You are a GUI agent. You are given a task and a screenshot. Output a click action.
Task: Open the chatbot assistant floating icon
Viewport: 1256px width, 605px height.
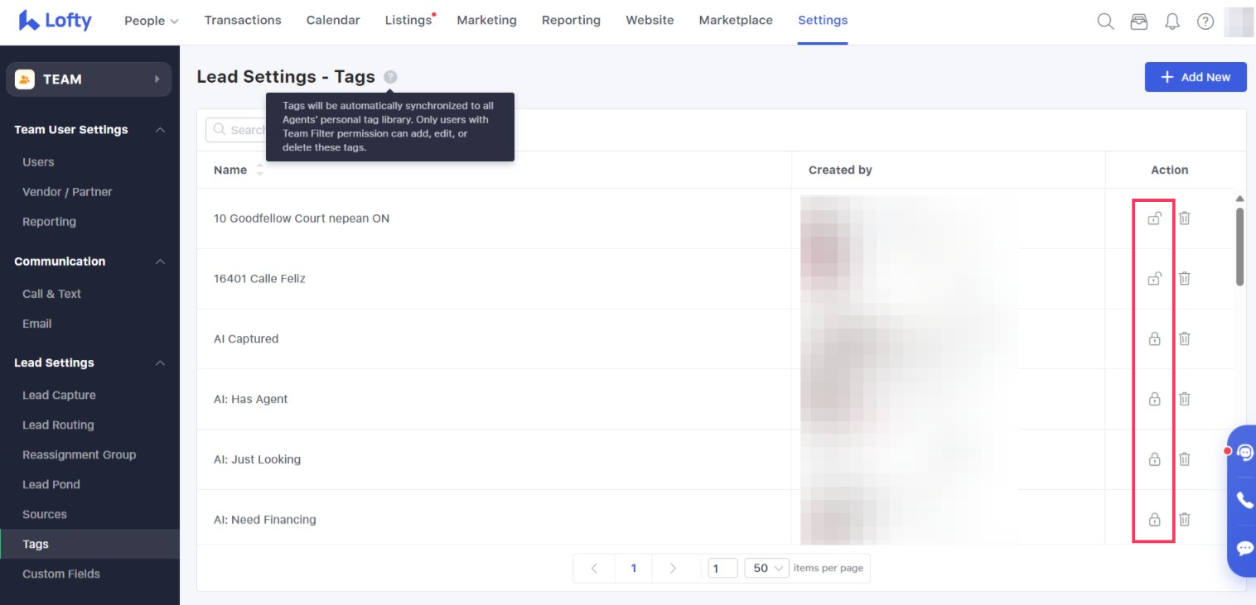click(x=1244, y=453)
